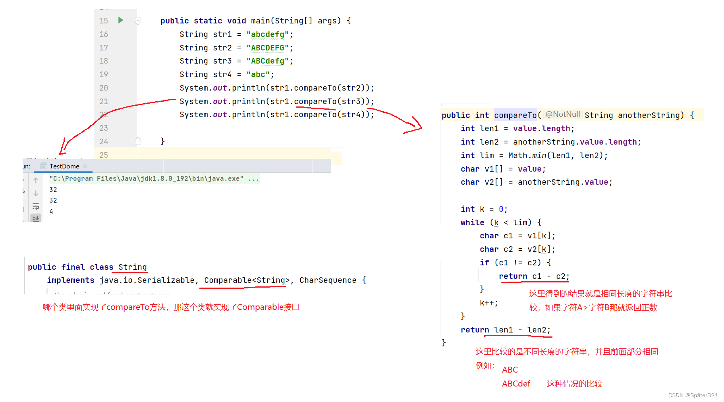Image resolution: width=724 pixels, height=402 pixels.
Task: Click the "ABCDEFG" string literal of str2
Action: pyautogui.click(x=268, y=48)
